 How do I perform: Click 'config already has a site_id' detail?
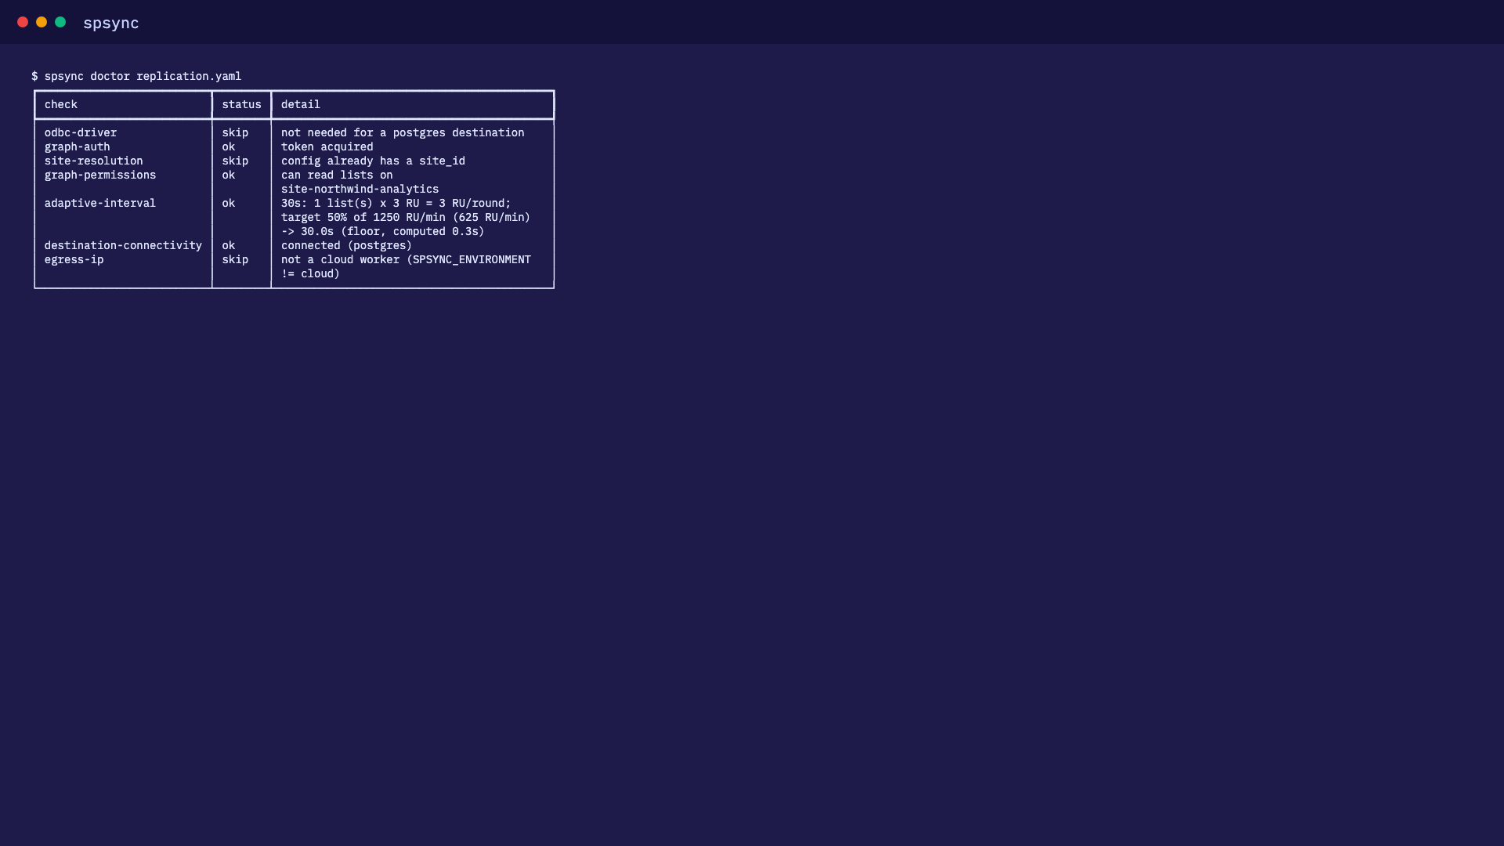pos(373,161)
